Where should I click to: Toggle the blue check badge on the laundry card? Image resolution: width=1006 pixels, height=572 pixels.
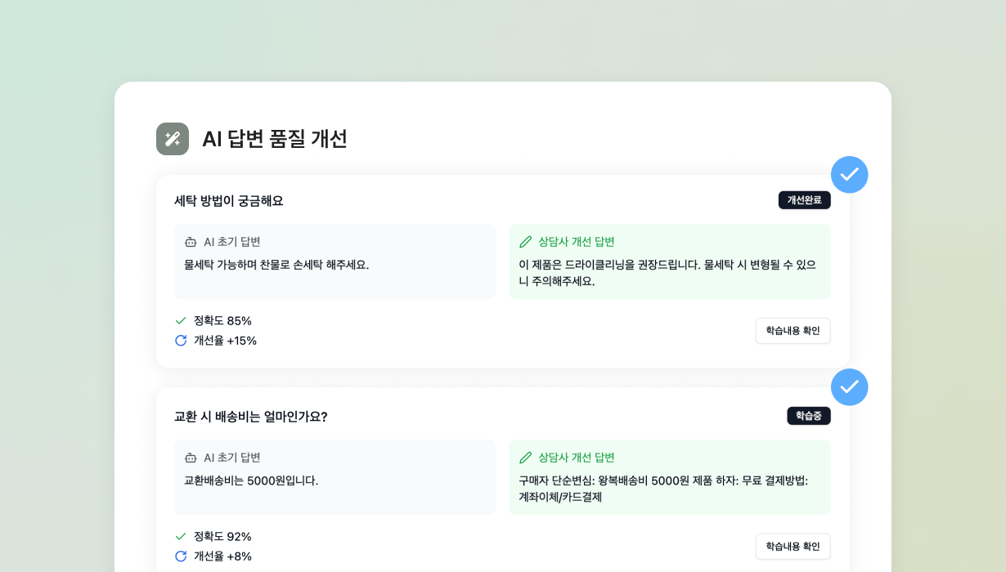pyautogui.click(x=850, y=174)
